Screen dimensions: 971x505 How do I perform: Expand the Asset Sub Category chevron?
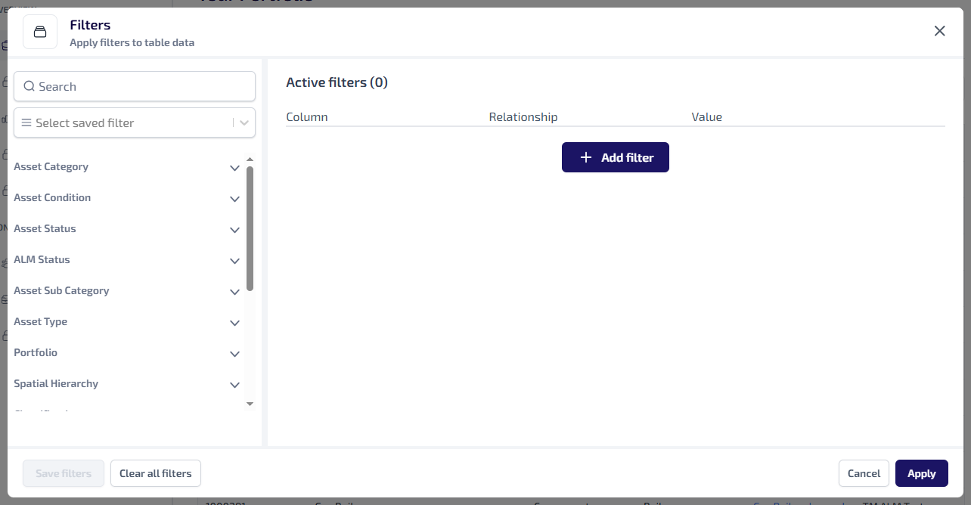click(234, 292)
